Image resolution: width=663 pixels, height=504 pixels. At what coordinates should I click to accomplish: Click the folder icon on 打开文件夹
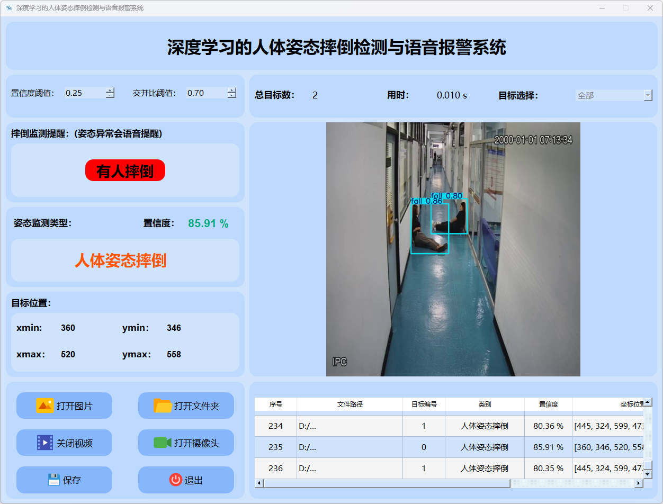[x=163, y=406]
